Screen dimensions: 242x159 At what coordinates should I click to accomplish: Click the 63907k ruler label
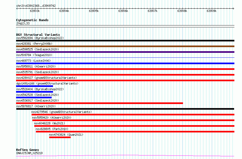pyautogui.click(x=153, y=11)
